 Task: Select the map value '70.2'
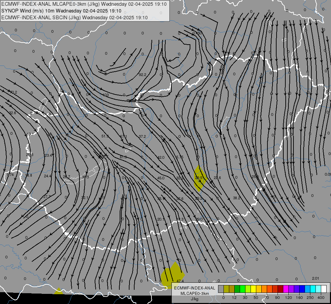coord(14,93)
